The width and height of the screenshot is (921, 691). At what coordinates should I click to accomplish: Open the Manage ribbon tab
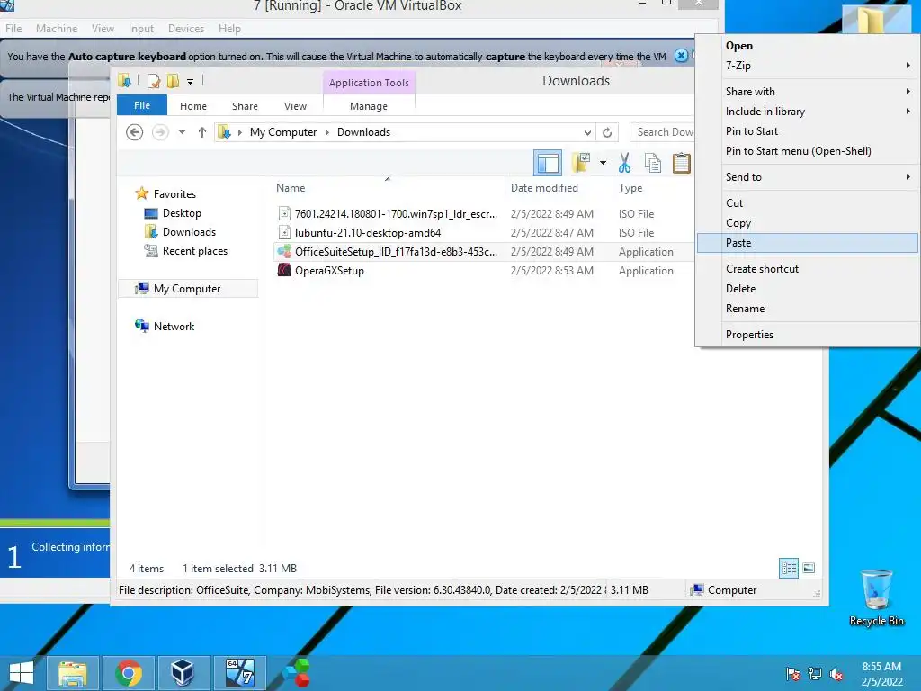[369, 106]
